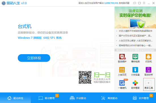Click the 温度监测 temperature monitor banner
This screenshot has height=103, width=156.
point(135,17)
